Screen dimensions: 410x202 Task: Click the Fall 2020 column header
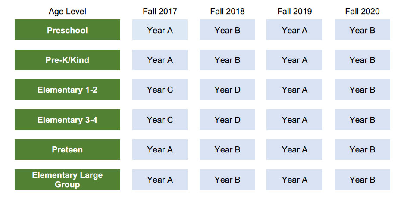click(x=362, y=11)
